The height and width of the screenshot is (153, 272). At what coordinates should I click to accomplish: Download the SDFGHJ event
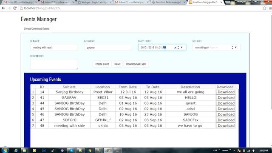pos(226,120)
